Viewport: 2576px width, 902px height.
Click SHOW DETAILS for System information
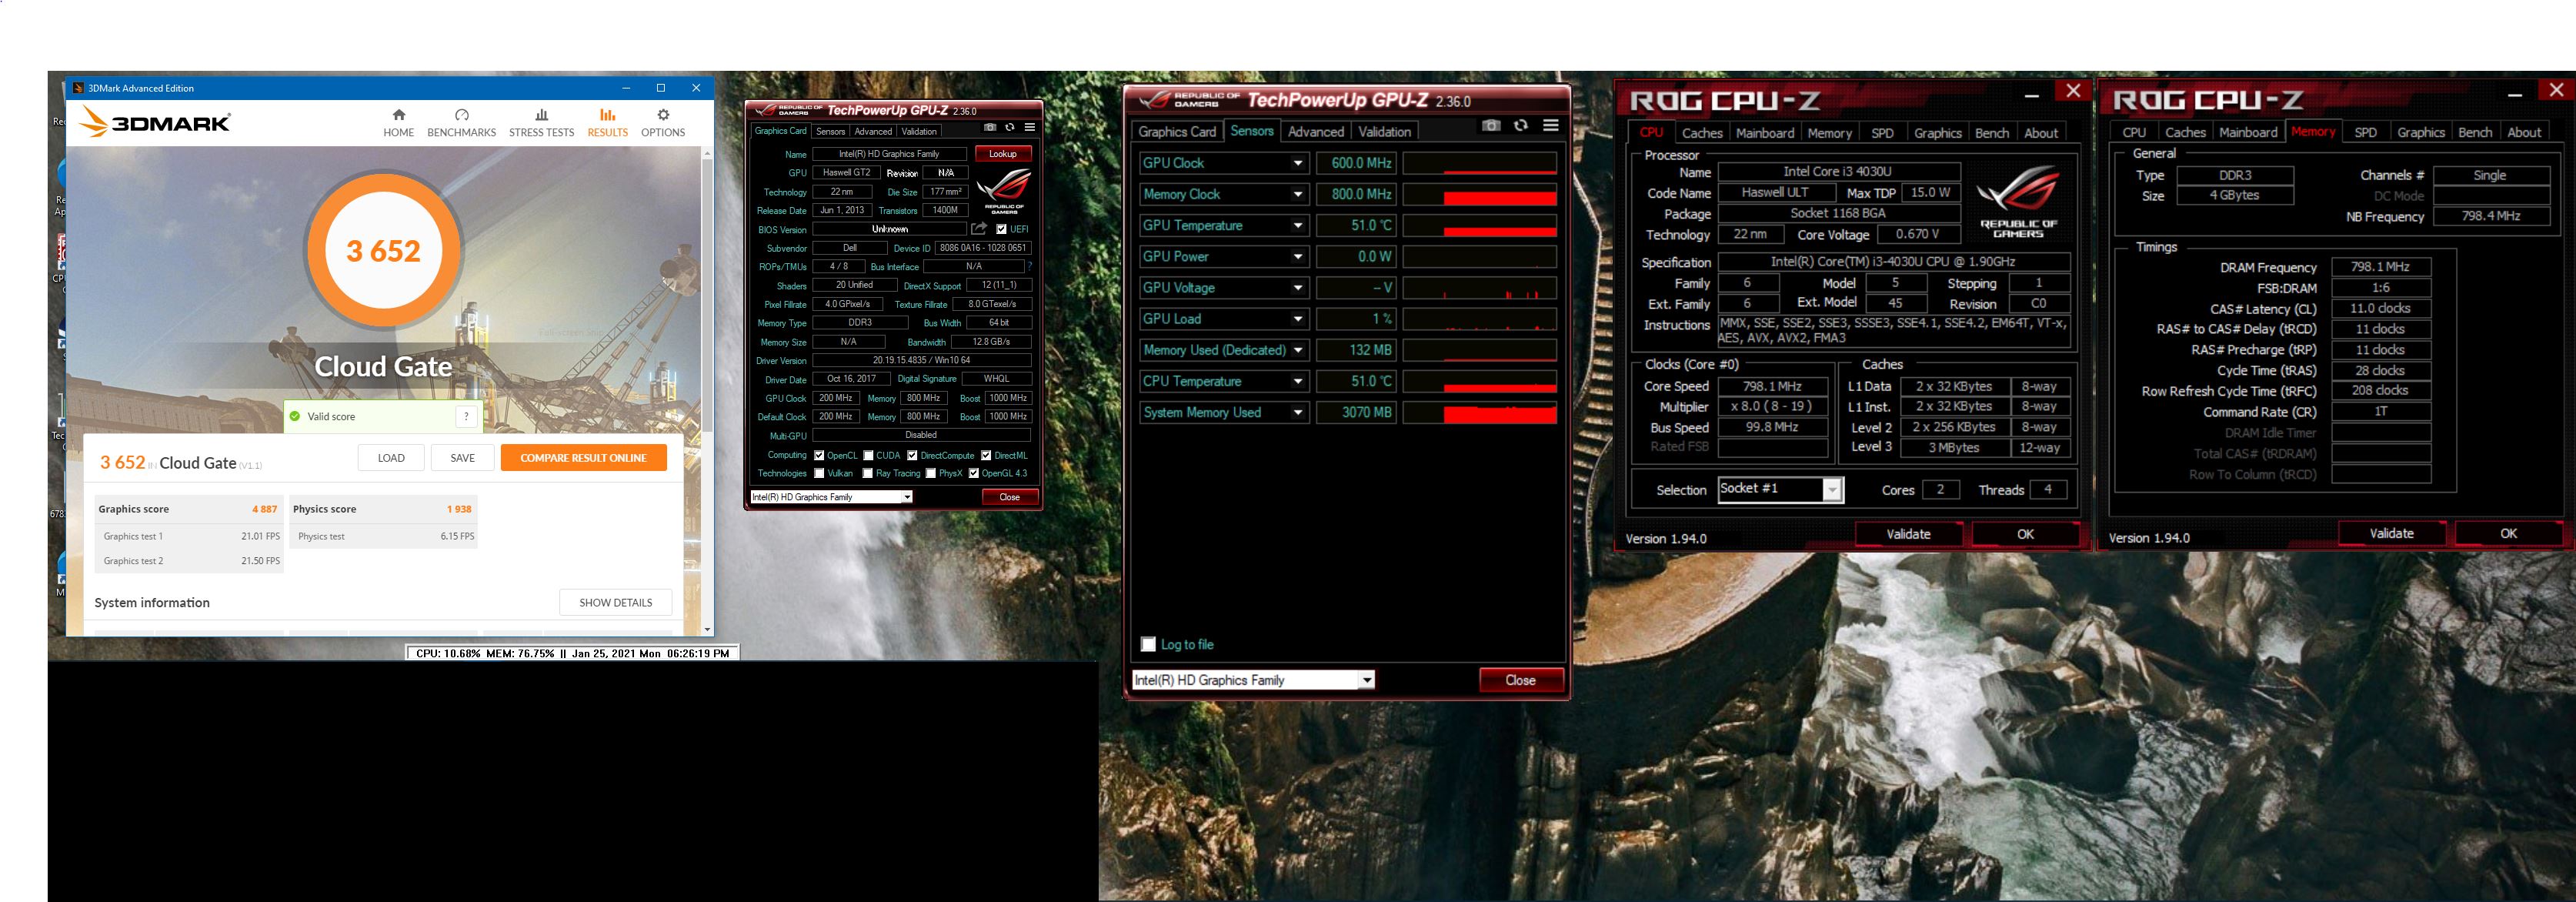pos(615,602)
